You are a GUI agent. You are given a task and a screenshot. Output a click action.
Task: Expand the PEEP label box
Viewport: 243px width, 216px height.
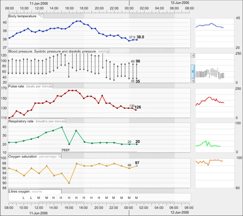click(x=66, y=150)
